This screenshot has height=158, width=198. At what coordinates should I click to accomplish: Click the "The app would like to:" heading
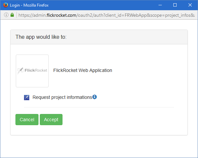[41, 37]
